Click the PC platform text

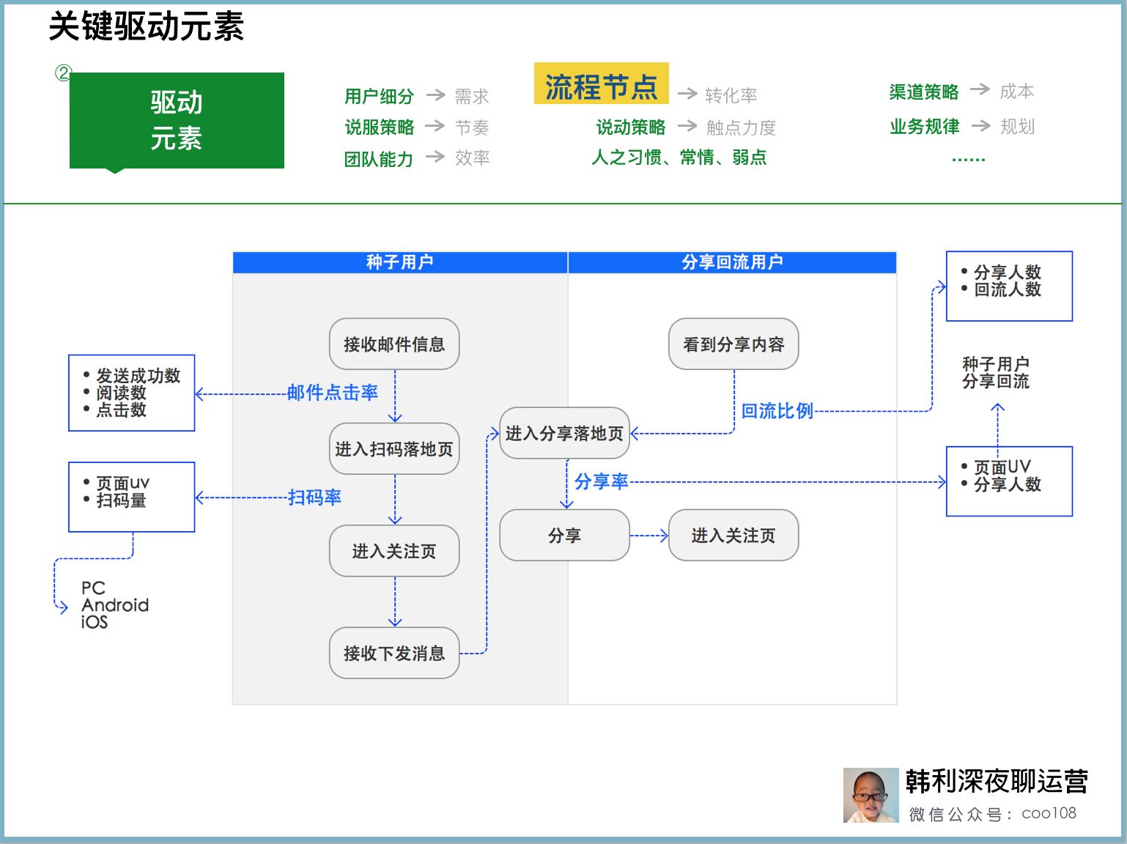click(x=93, y=588)
